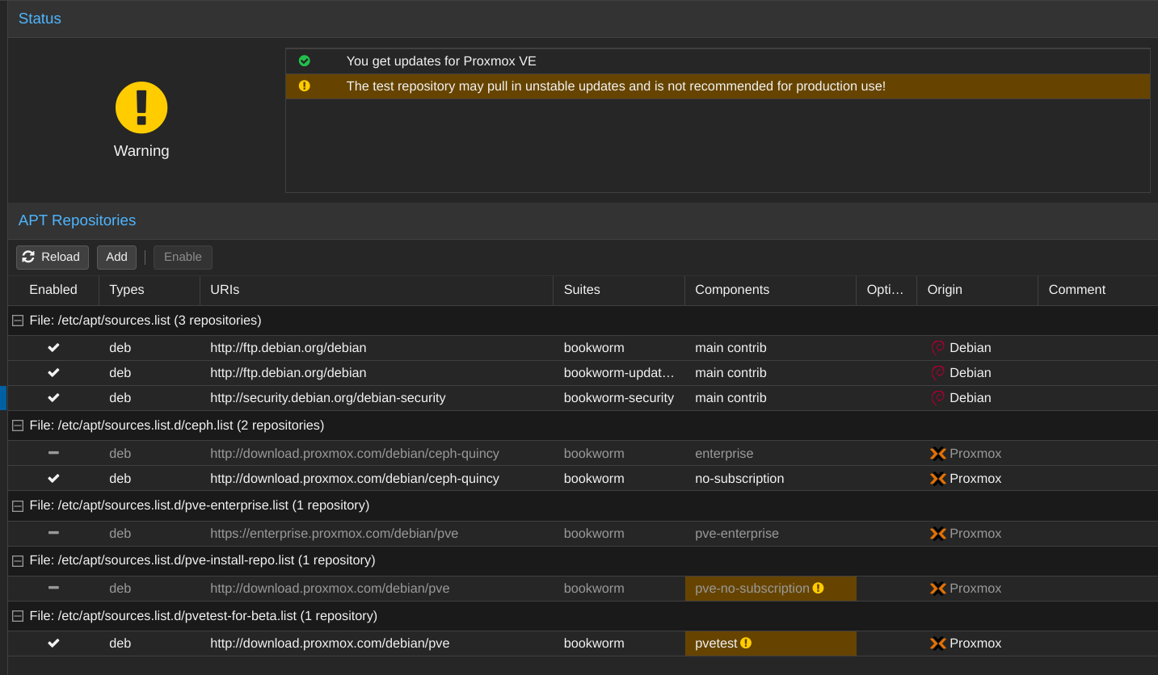Click the Reload refresh icon
The image size is (1158, 675).
tap(29, 257)
